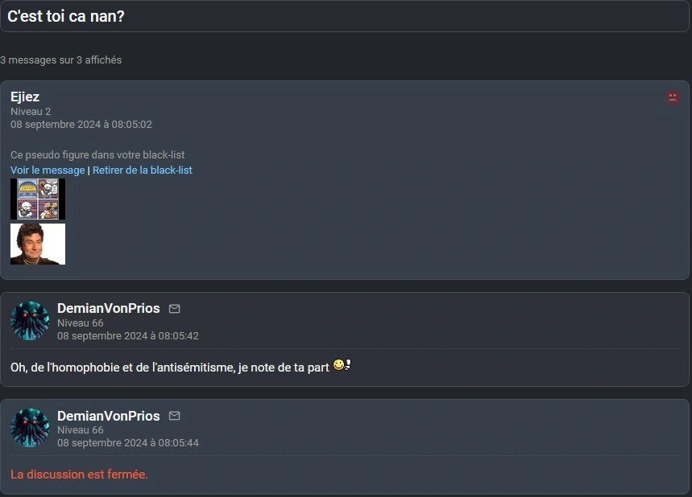This screenshot has width=692, height=497.
Task: Click DemianVonPrios avatar in first reply
Action: tap(30, 321)
